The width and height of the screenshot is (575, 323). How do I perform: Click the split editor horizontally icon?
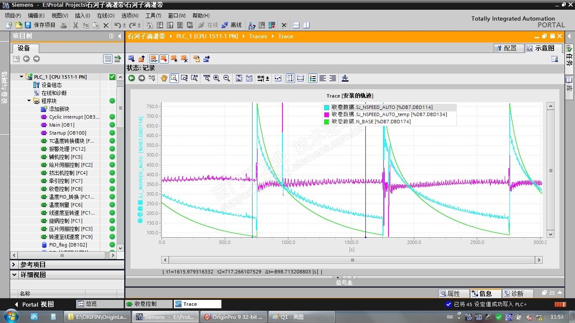[x=296, y=25]
